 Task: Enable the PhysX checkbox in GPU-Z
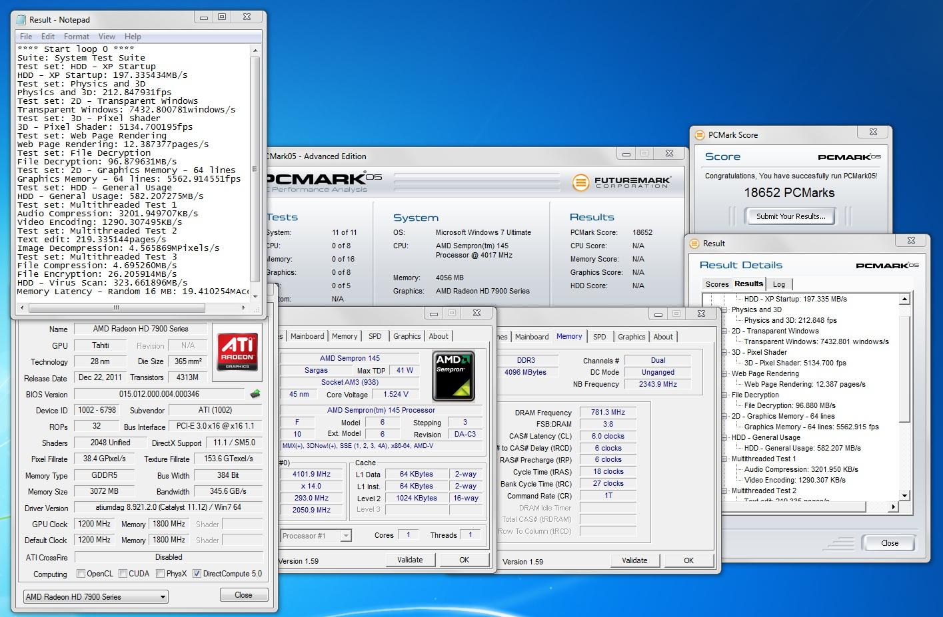click(x=160, y=573)
